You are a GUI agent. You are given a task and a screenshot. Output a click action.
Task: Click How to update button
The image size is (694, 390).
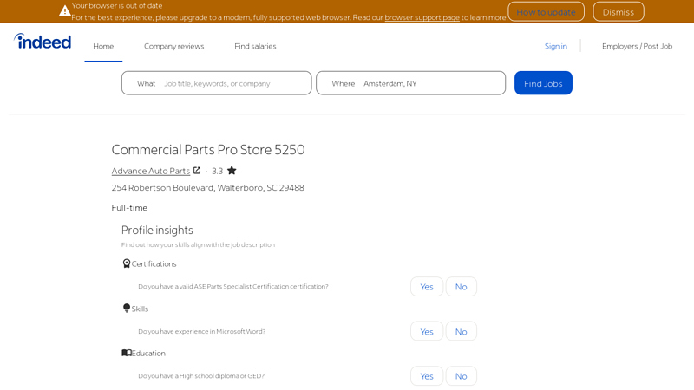point(546,12)
